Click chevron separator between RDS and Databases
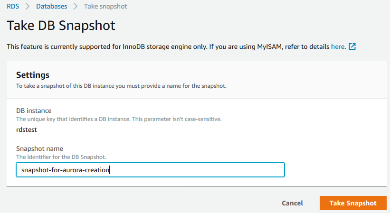This screenshot has height=213, width=390. (28, 7)
